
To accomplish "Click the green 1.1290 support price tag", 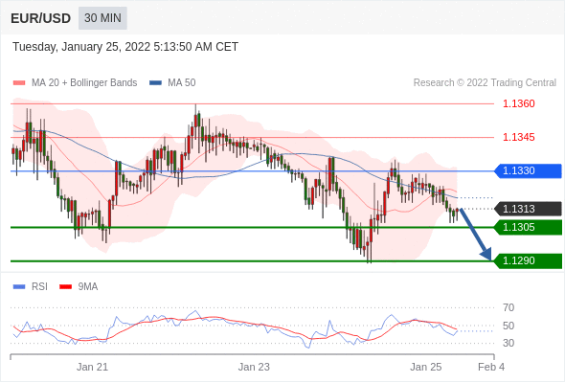I will [528, 260].
